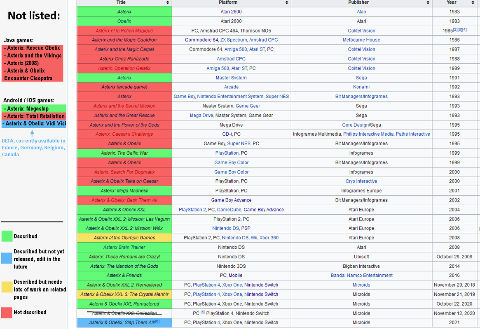480x329 pixels.
Task: Open the Core Design publisher link
Action: 356,125
